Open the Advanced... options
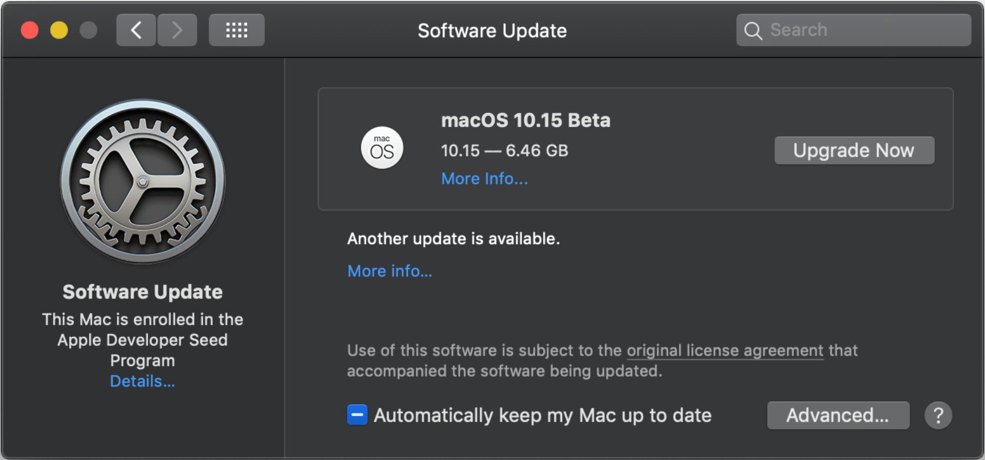985x460 pixels. point(838,415)
